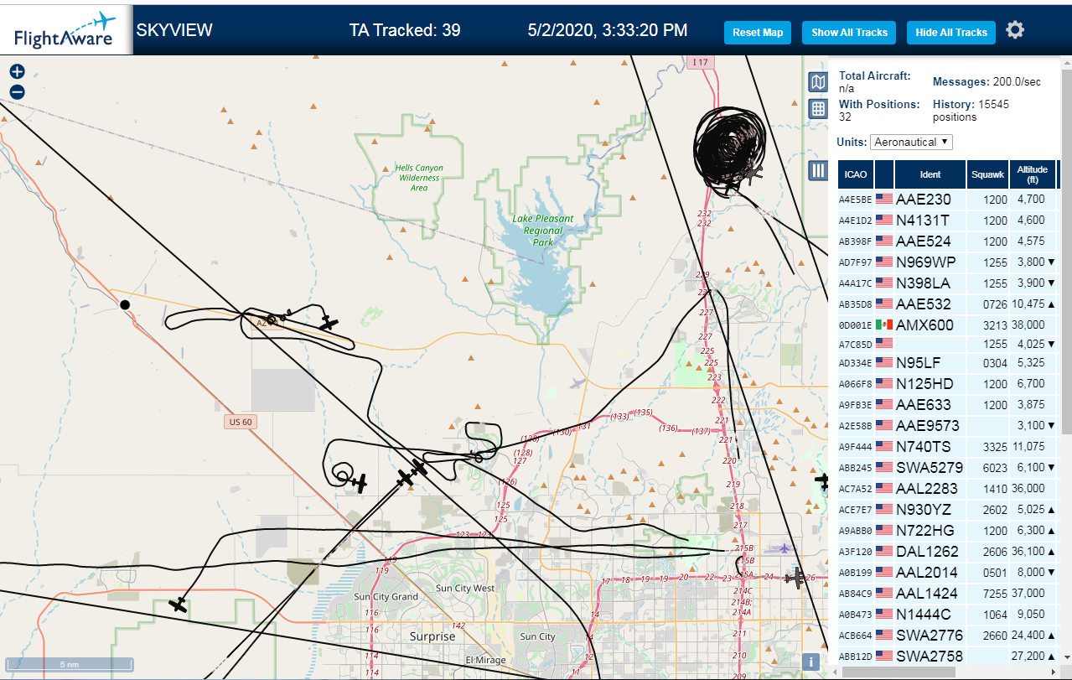Click the Surprise city label
This screenshot has height=680, width=1072.
(432, 636)
